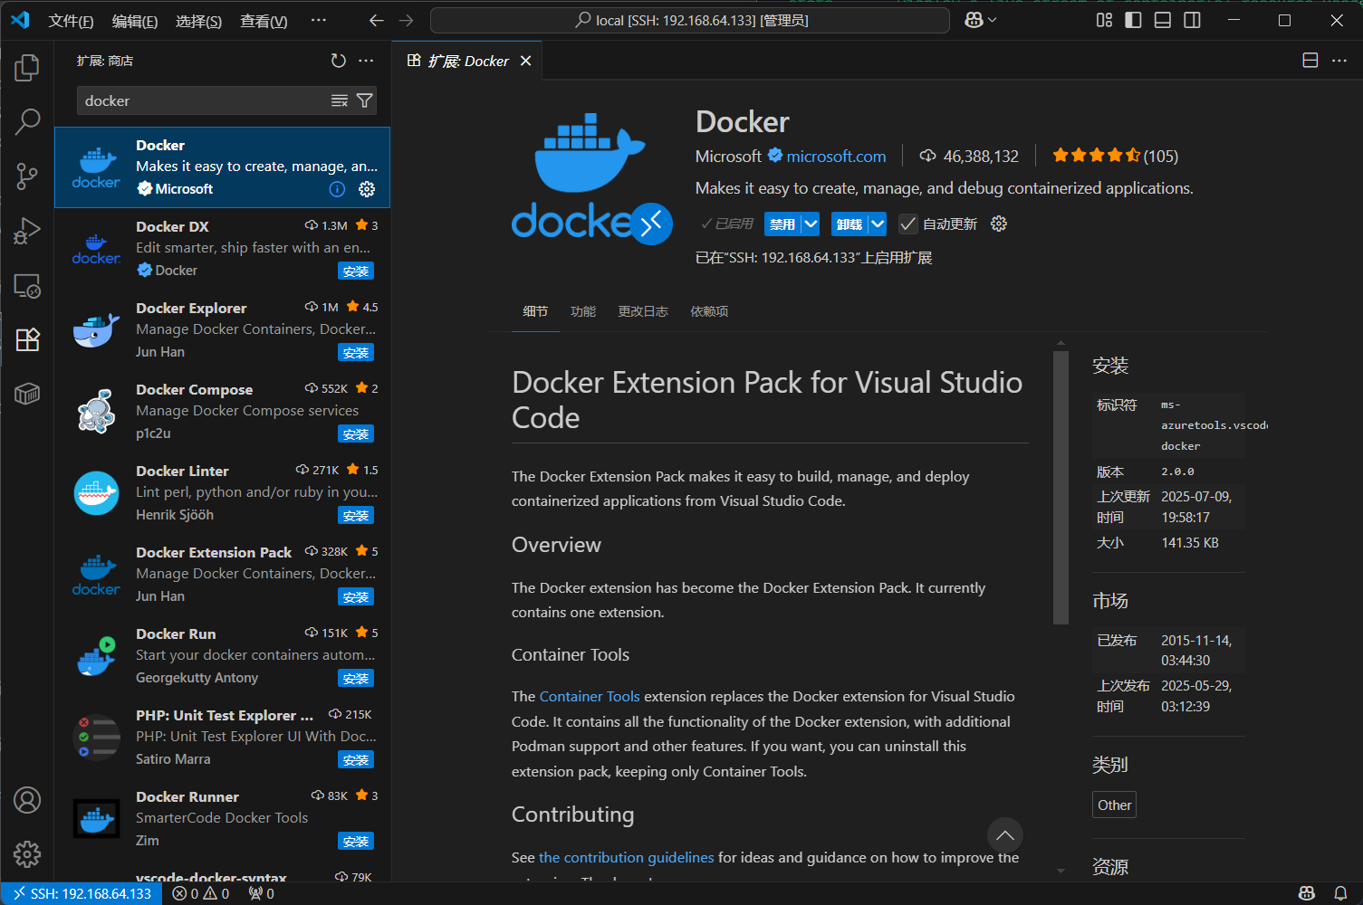Install the Docker Linter extension
This screenshot has height=905, width=1363.
pos(356,515)
